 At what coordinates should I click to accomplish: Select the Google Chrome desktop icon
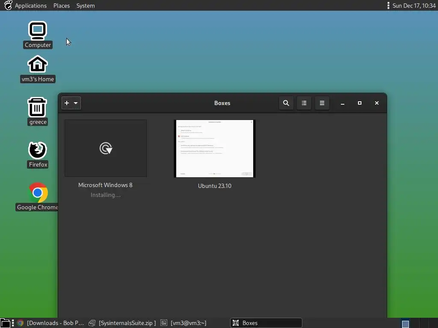tap(38, 196)
